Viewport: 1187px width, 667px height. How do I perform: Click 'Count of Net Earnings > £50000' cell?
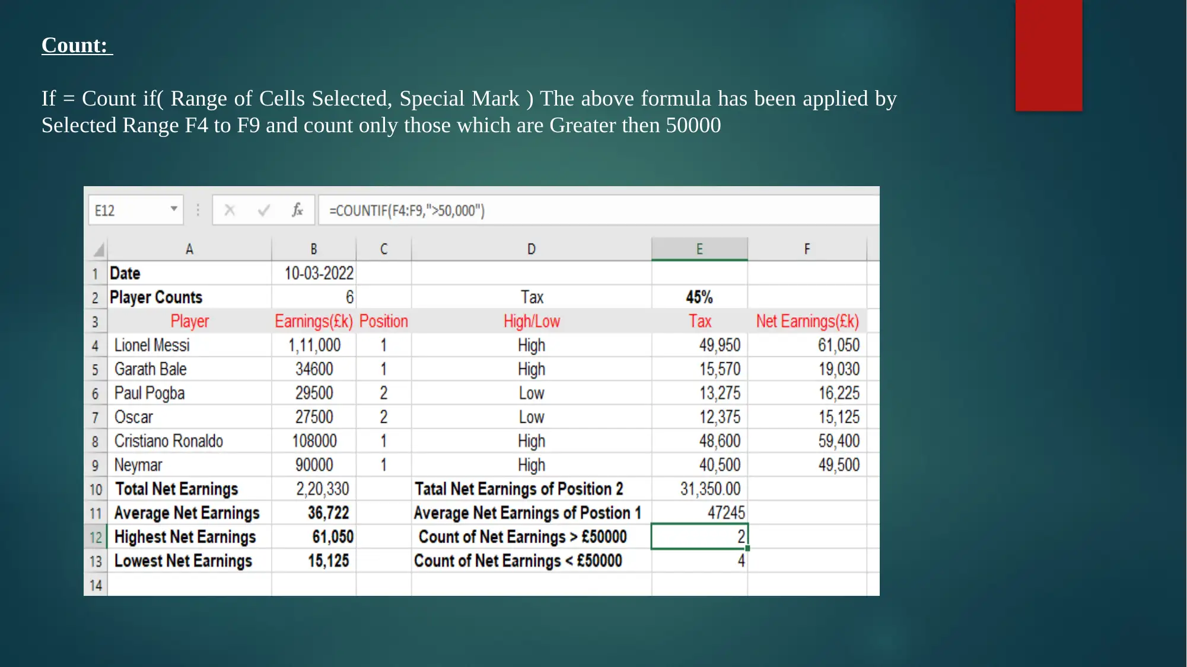(532, 537)
